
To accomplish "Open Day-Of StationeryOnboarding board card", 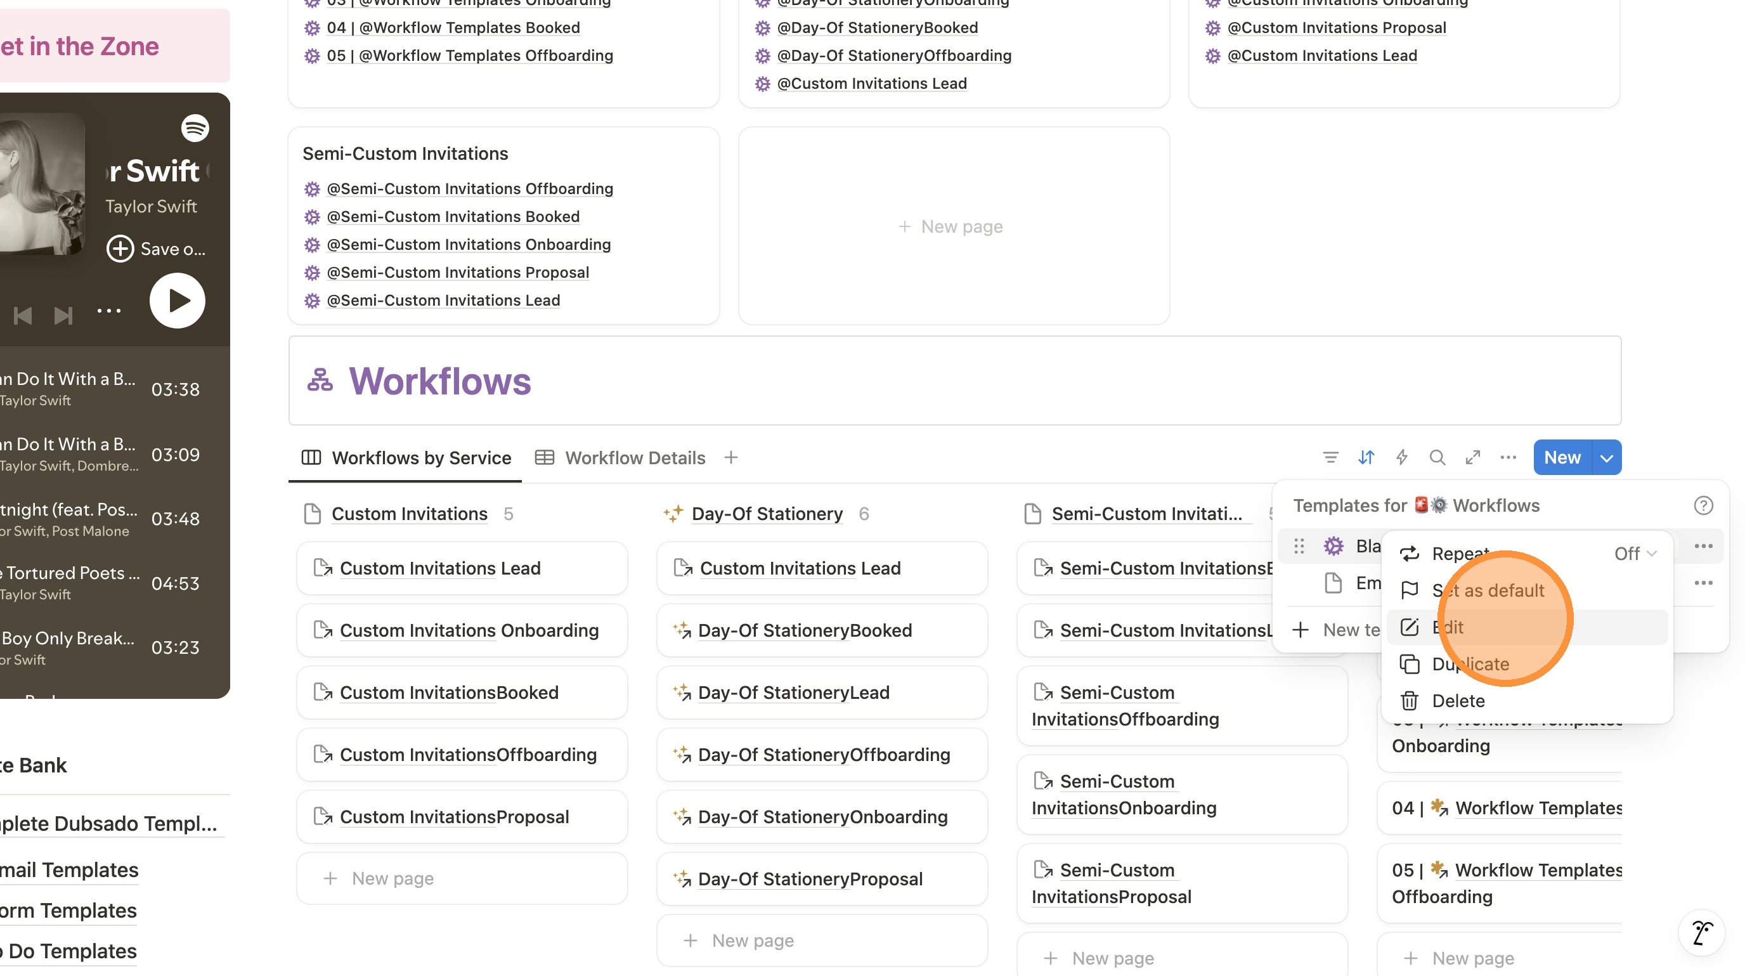I will [x=822, y=817].
